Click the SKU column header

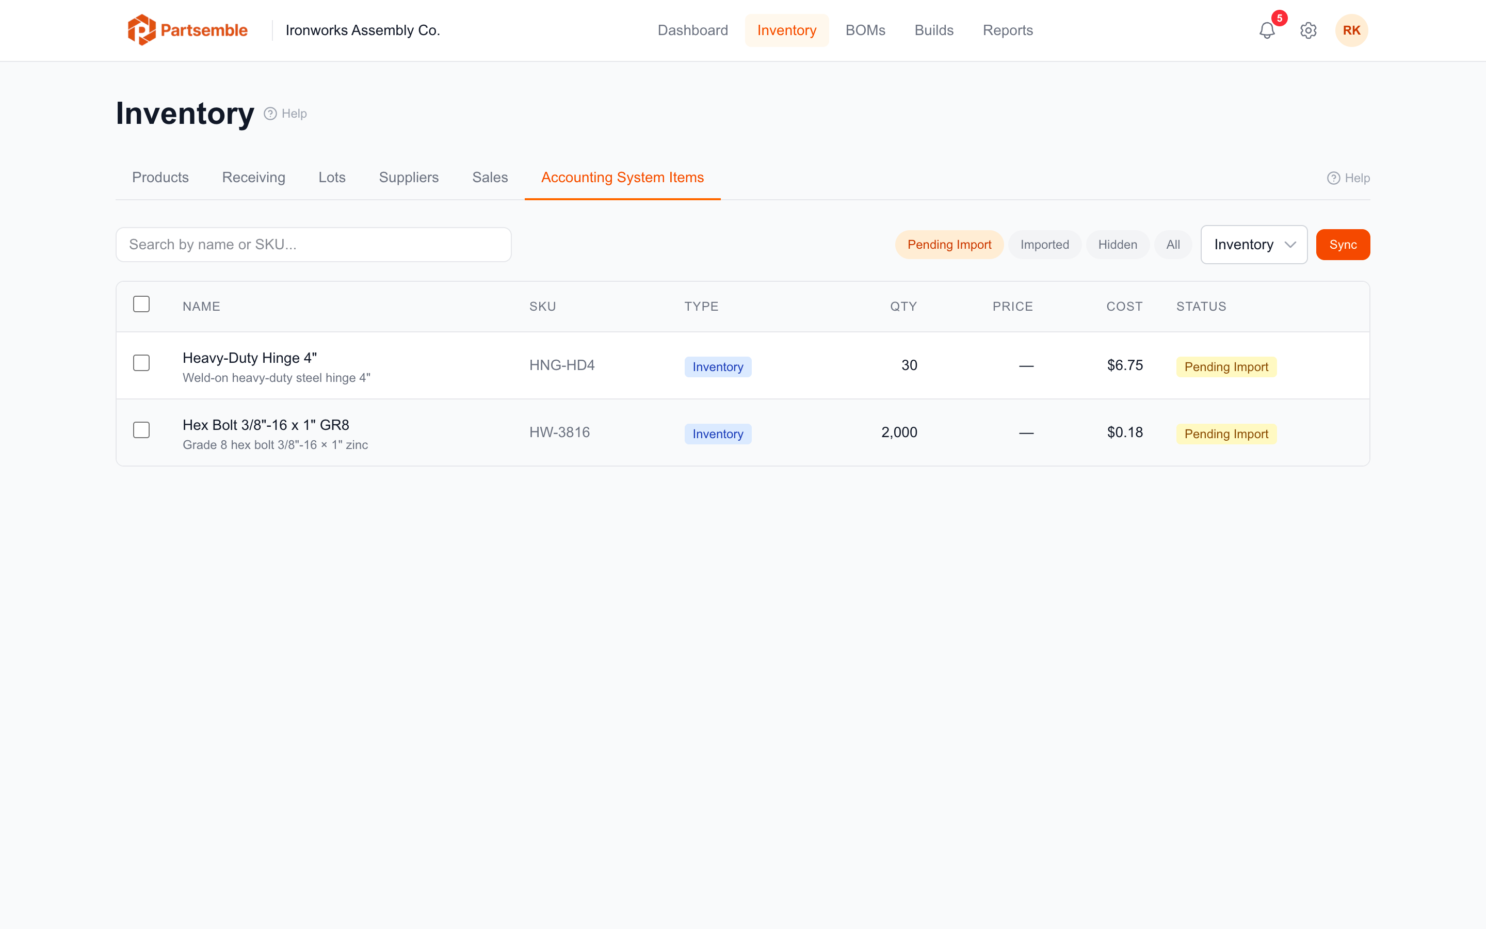tap(543, 307)
